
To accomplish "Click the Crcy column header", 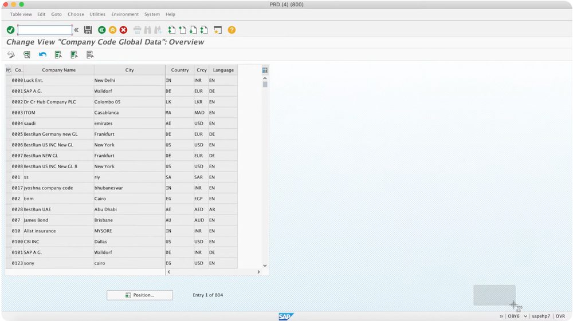I will point(201,70).
